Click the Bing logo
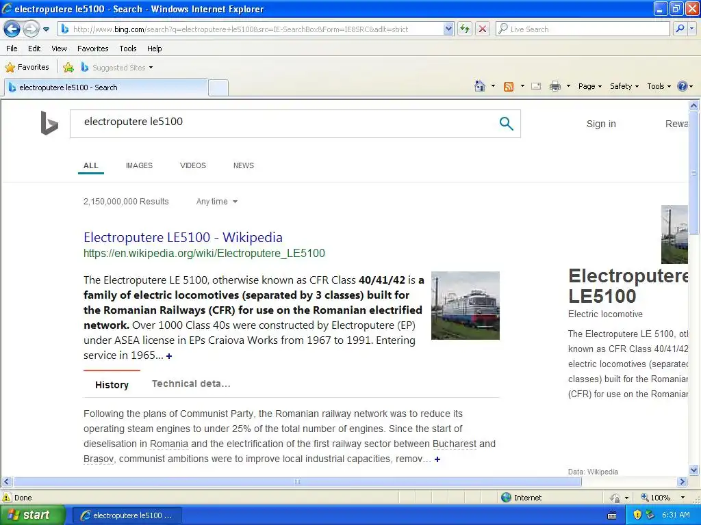 49,123
